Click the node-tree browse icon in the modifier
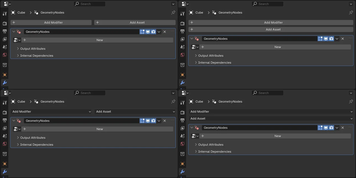This screenshot has width=356, height=178. (x=16, y=40)
